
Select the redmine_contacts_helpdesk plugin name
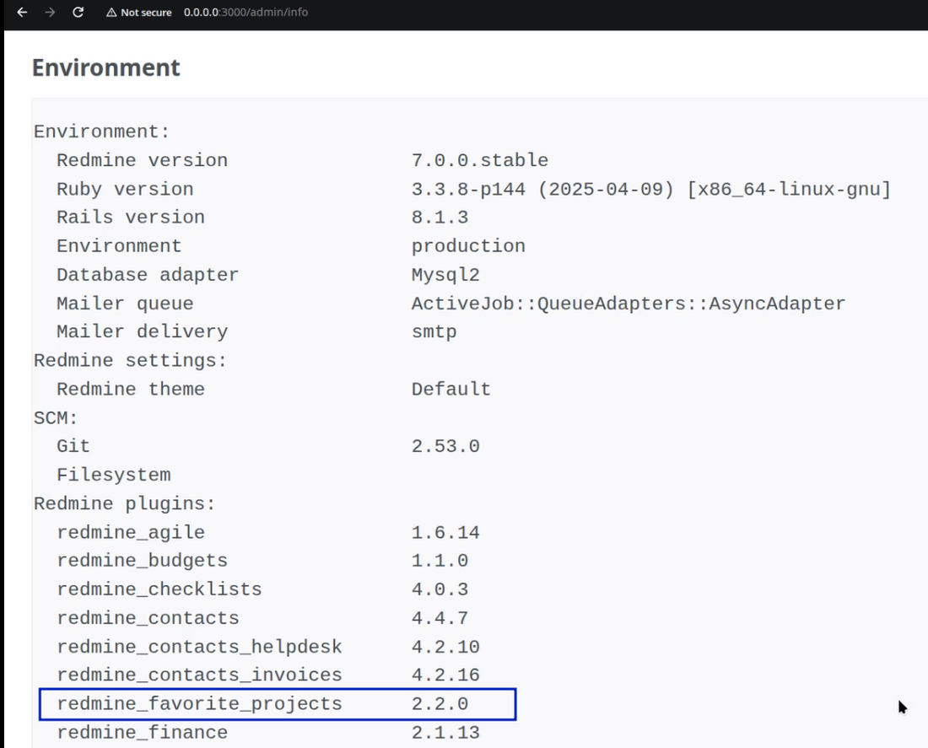tap(199, 647)
